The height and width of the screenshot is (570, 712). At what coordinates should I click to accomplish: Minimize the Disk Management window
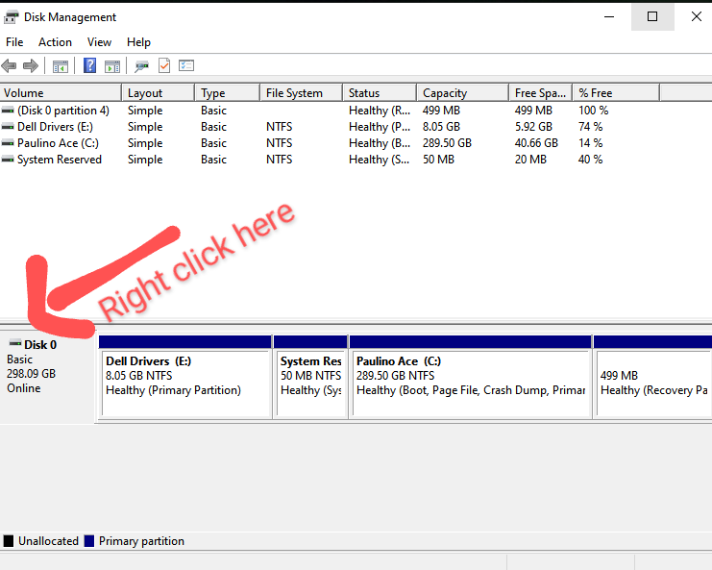(x=609, y=16)
